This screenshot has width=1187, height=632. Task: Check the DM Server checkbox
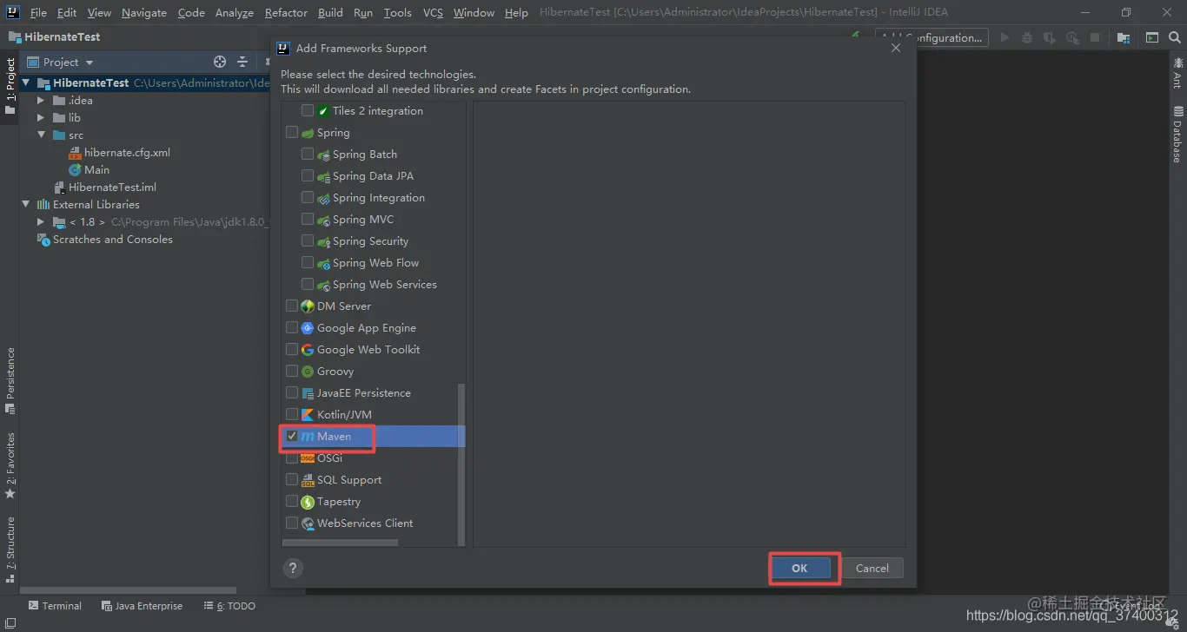point(292,306)
